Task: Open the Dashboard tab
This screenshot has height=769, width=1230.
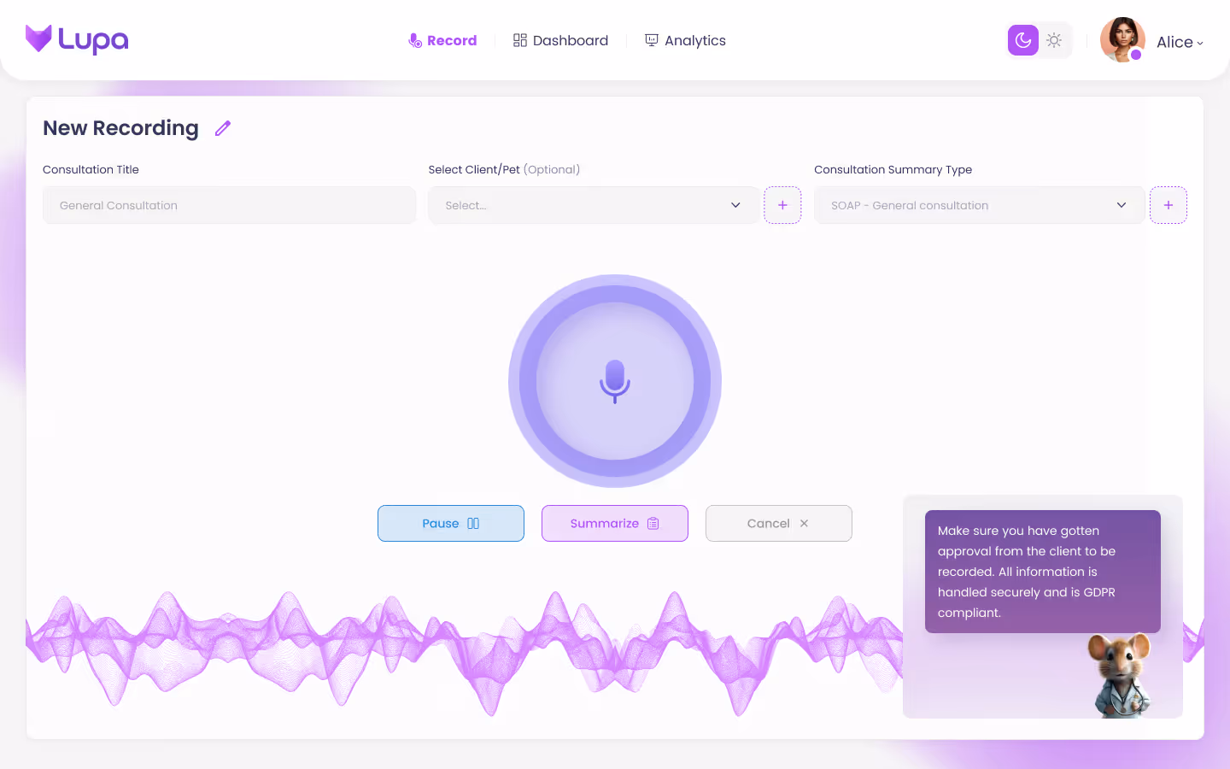Action: click(560, 40)
